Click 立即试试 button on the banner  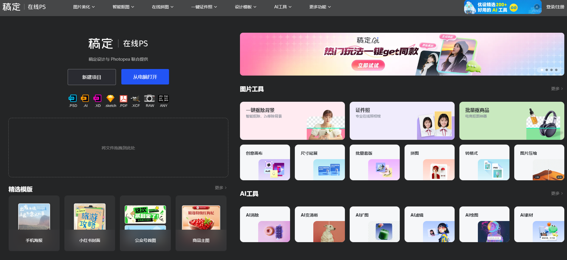[x=368, y=65]
